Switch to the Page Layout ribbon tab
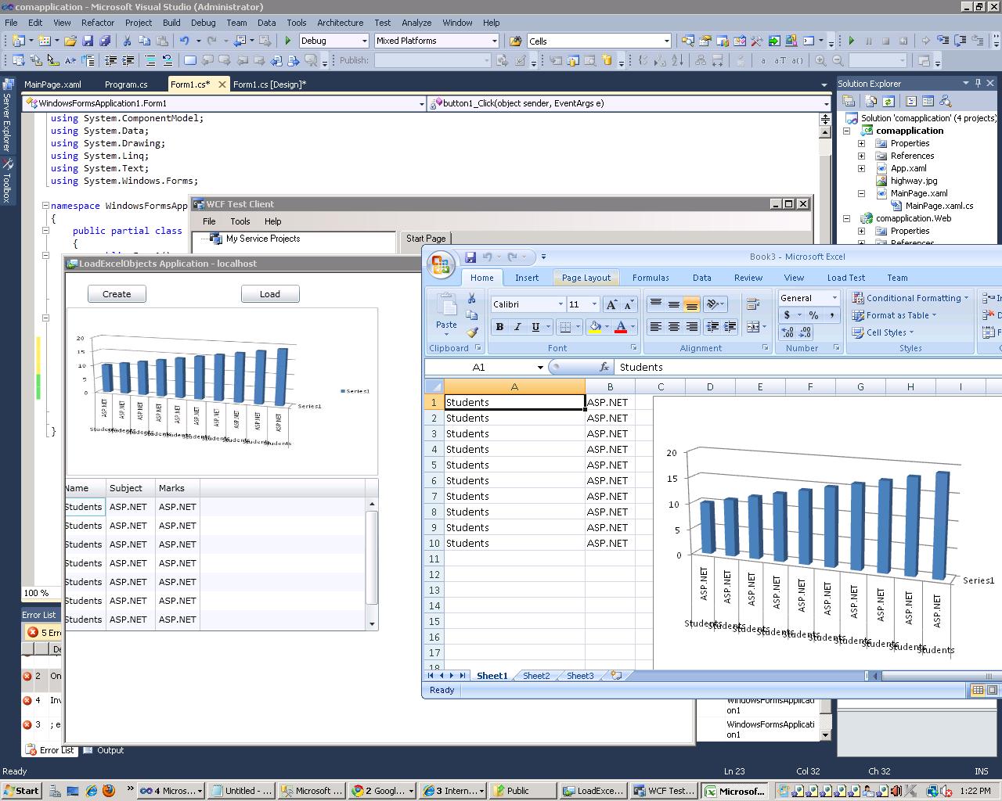1002x801 pixels. tap(586, 277)
